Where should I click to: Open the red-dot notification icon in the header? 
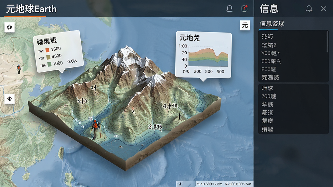click(245, 8)
